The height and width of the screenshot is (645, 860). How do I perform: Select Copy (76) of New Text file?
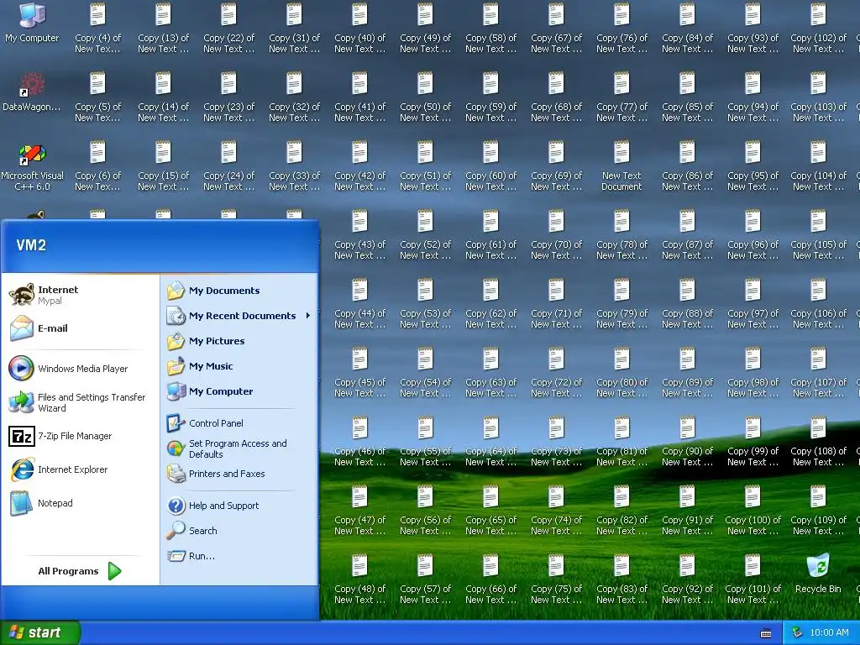[x=621, y=28]
